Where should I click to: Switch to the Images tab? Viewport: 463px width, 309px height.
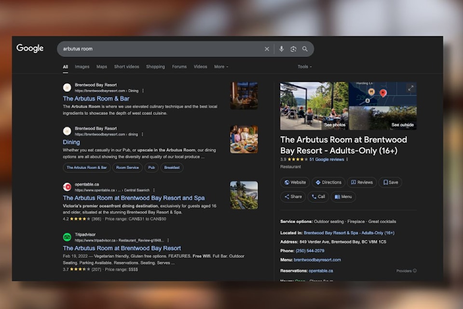tap(82, 67)
